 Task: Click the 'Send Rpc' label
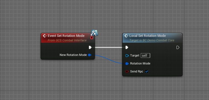coord(137,72)
